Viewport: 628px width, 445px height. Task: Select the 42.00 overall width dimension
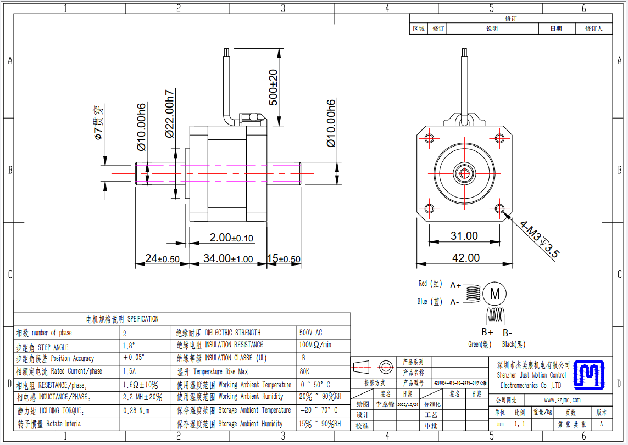pyautogui.click(x=465, y=257)
